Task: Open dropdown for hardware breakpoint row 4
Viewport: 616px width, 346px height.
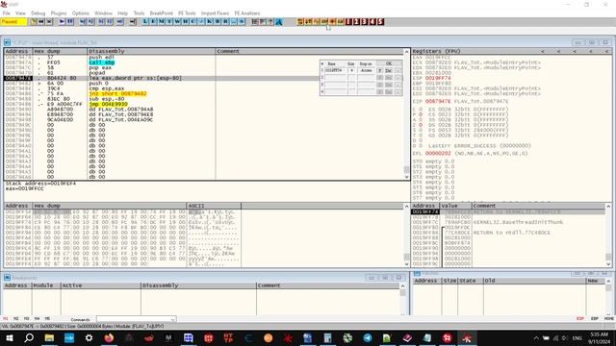Action: click(398, 92)
